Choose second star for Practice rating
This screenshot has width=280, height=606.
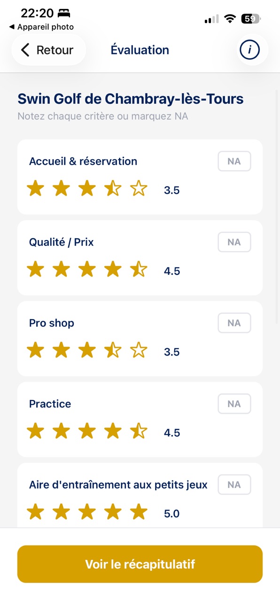pos(61,432)
